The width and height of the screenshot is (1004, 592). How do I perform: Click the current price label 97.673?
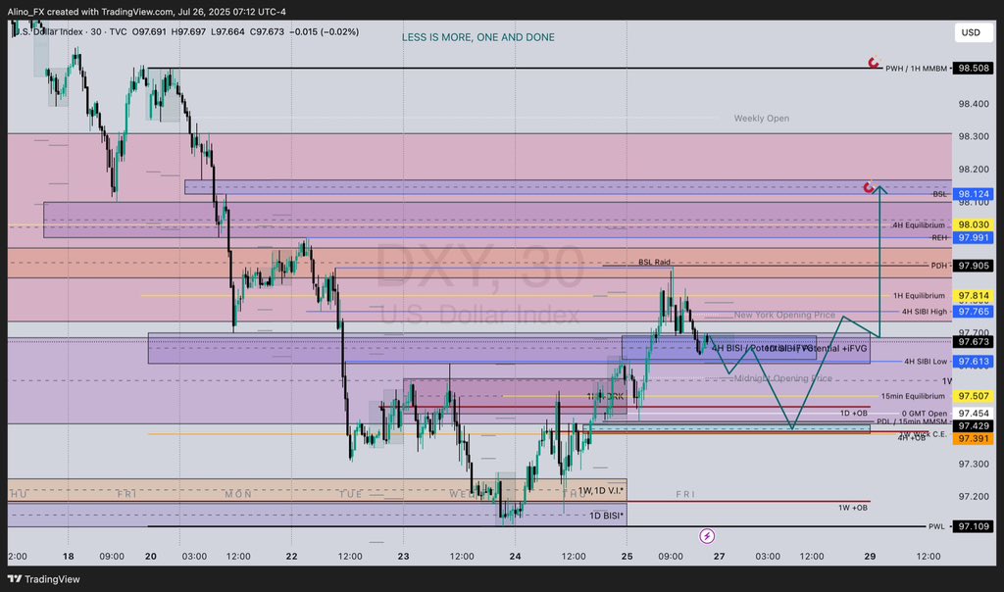pos(974,342)
